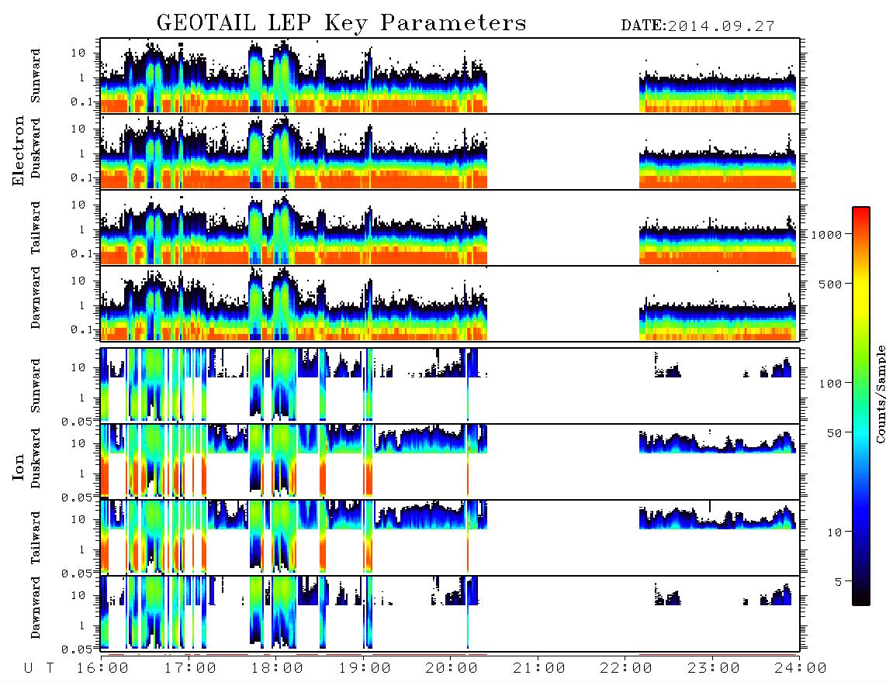Select the Electron Dawnward panel label
This screenshot has height=682, width=886.
tap(36, 298)
